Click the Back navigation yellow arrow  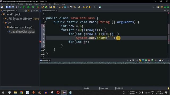pos(90,7)
